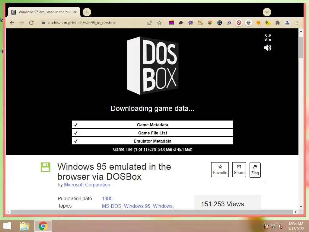Open the Action Center flag tray icon
Viewport: 309px width, 232px height.
[266, 226]
